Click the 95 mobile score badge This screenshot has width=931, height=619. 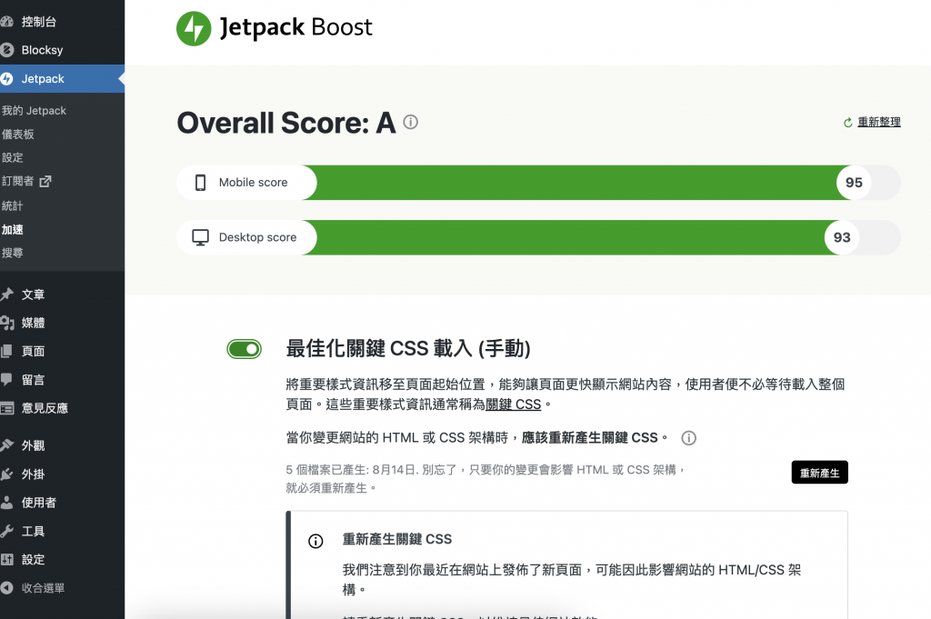854,182
